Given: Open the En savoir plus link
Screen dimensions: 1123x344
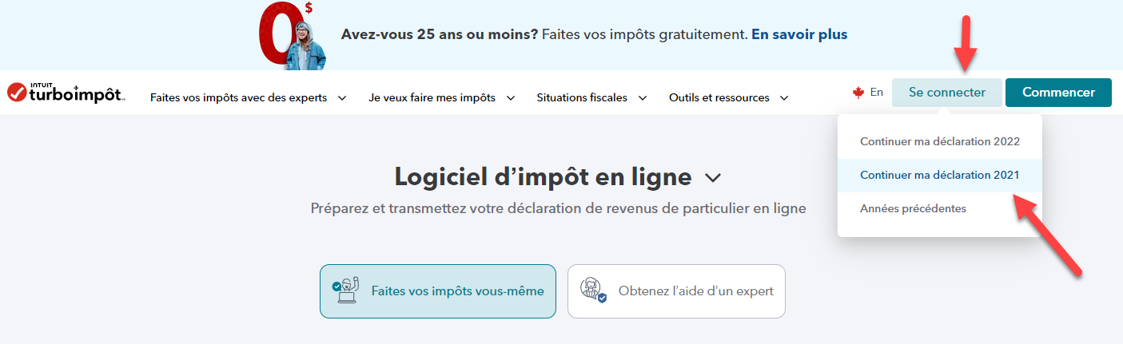Looking at the screenshot, I should [x=799, y=34].
